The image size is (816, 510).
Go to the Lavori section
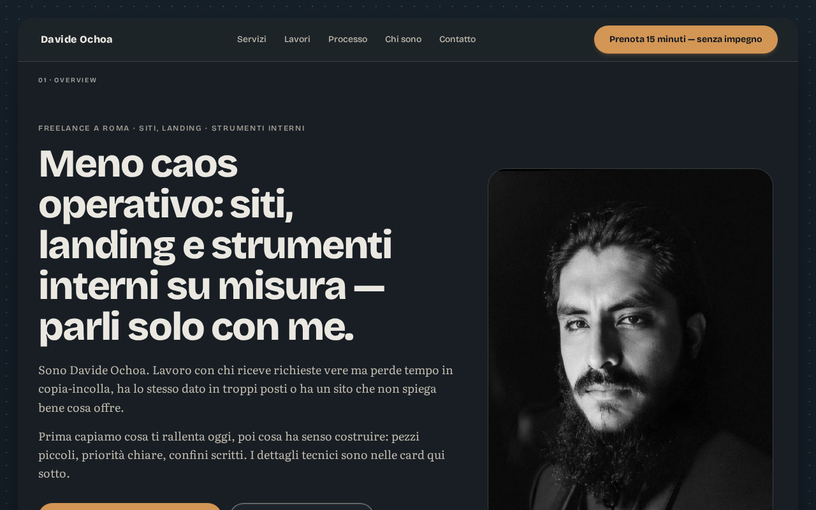297,40
